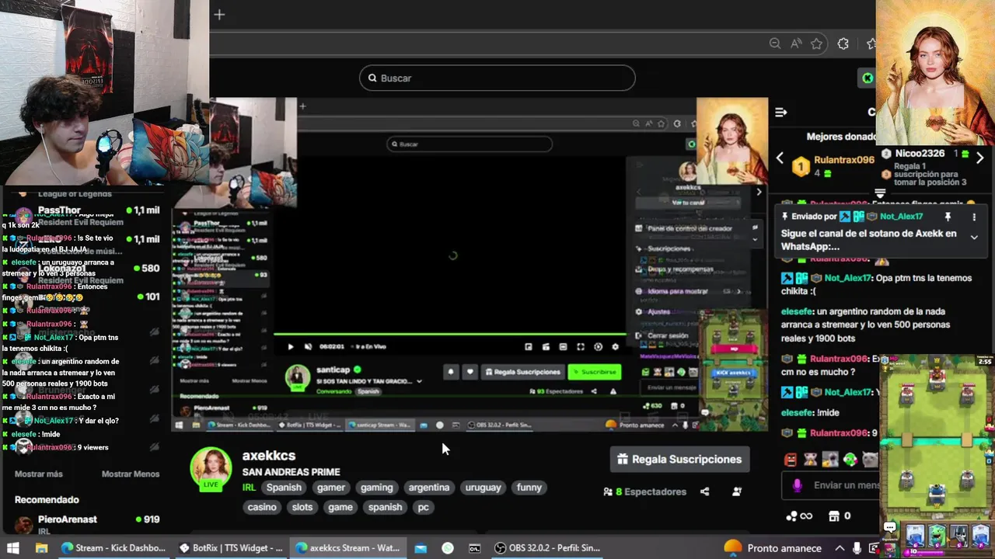The image size is (995, 559).
Task: Click the axekkcs channel avatar
Action: (x=211, y=468)
